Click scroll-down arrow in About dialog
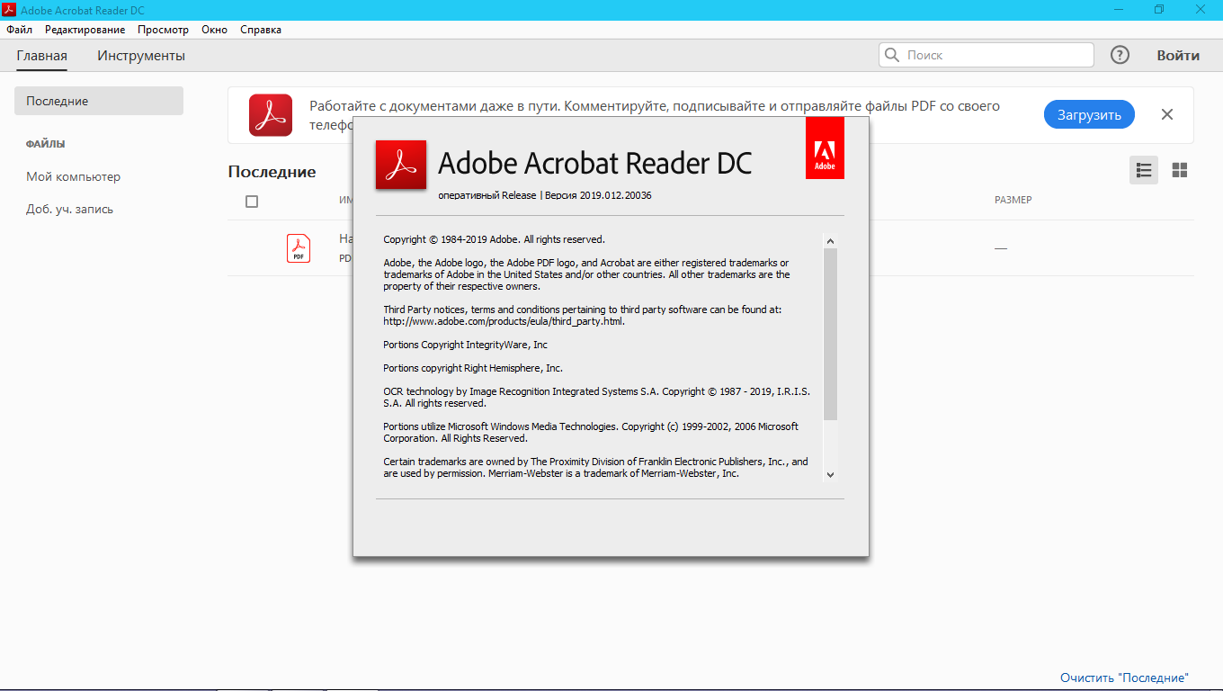 point(830,474)
